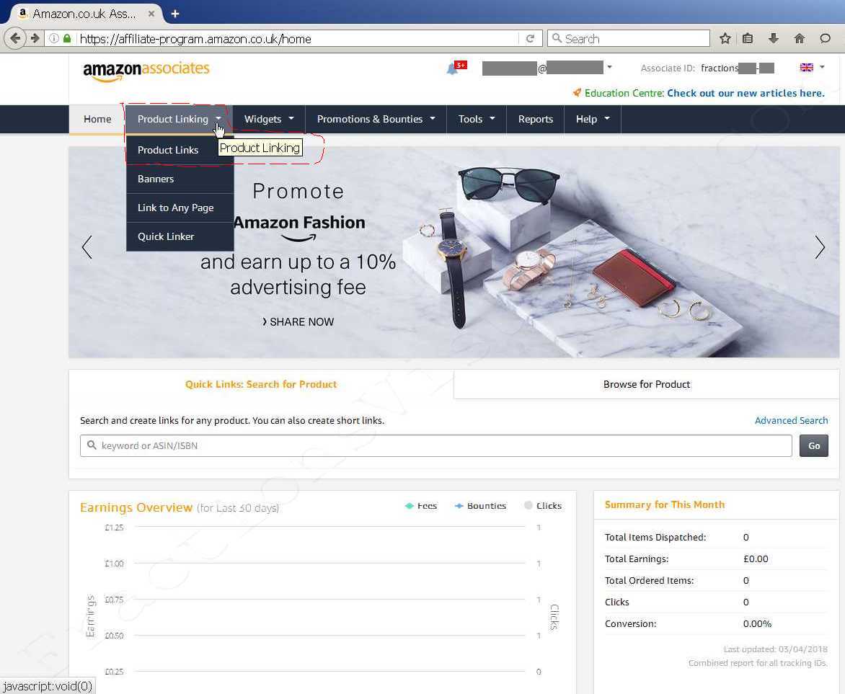Screen dimensions: 845x694
Task: Open the notifications bell icon
Action: click(453, 68)
